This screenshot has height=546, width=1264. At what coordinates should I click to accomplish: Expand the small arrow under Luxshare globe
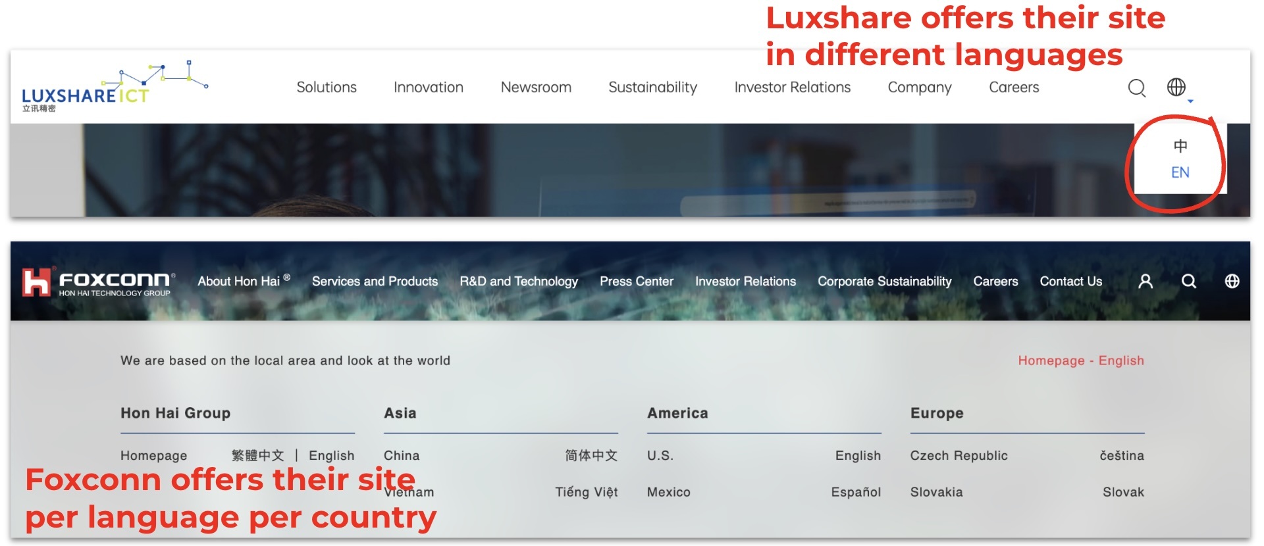pyautogui.click(x=1190, y=101)
